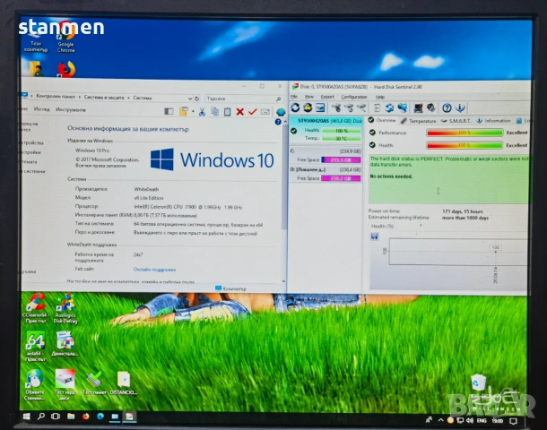The height and width of the screenshot is (430, 547).
Task: Click the Performance 100% gradient bar
Action: (463, 133)
